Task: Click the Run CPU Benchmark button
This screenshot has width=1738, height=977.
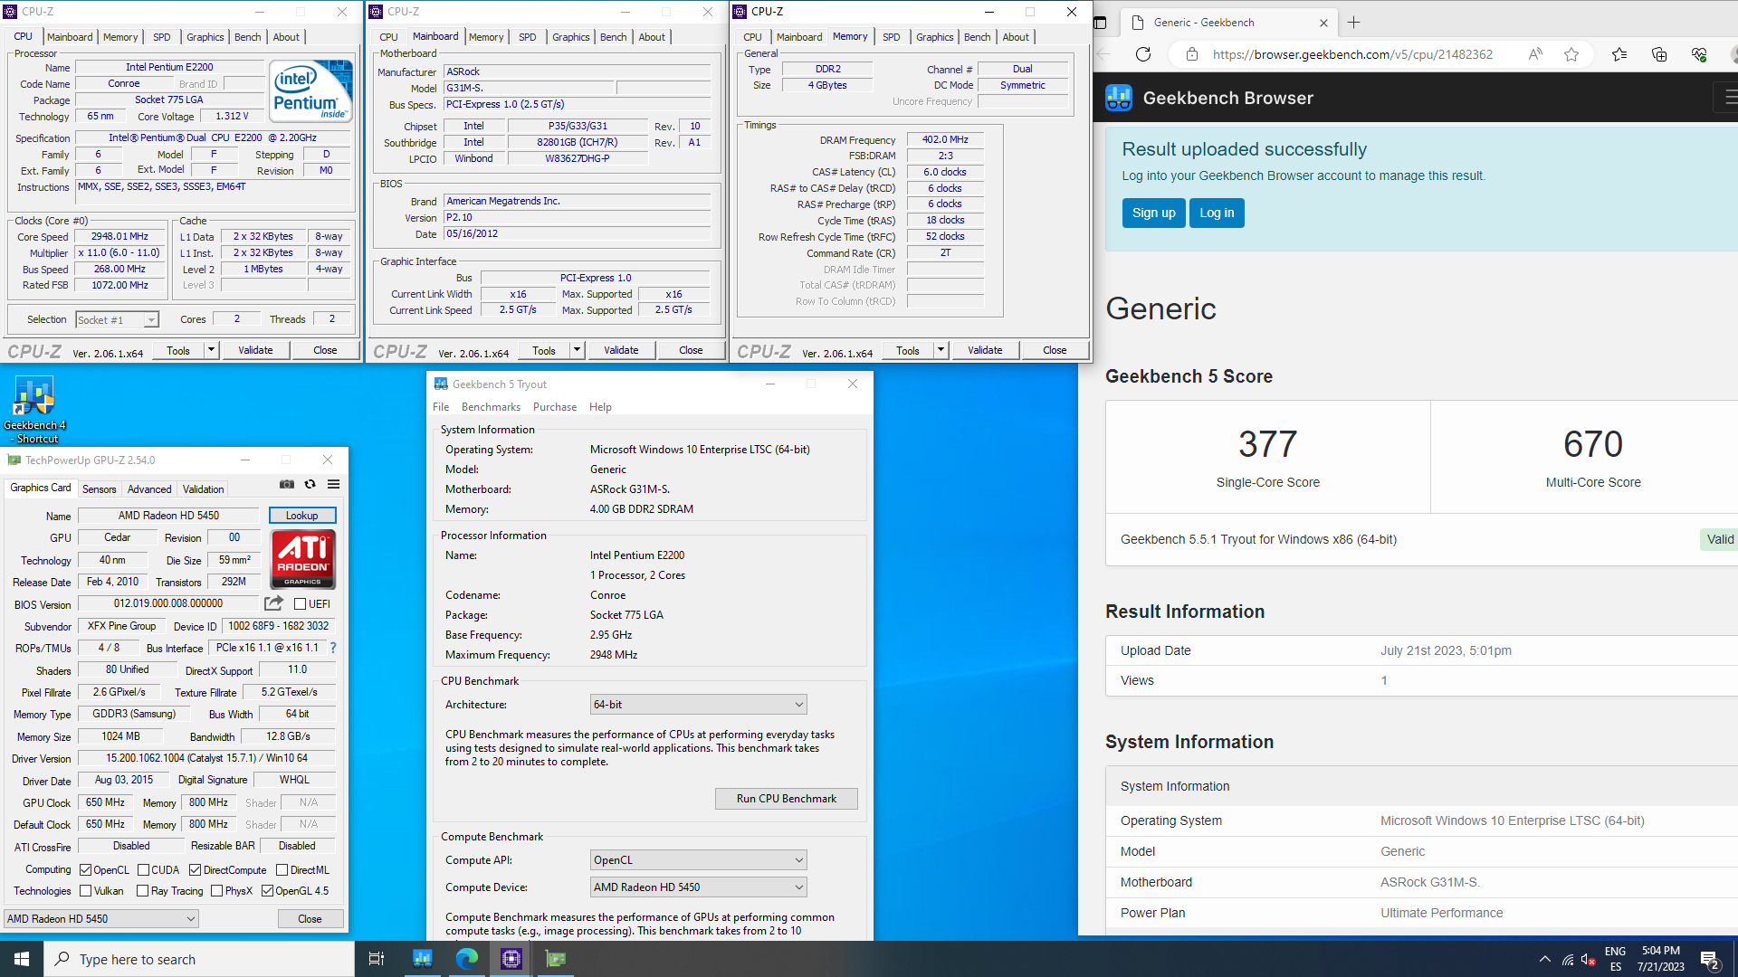Action: click(x=787, y=799)
